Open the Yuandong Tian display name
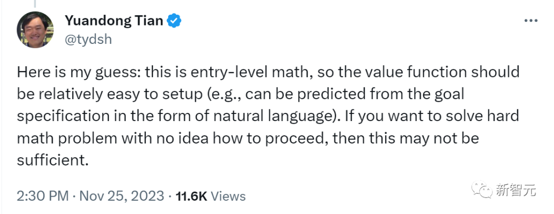Screen dimensions: 554x214 [114, 21]
